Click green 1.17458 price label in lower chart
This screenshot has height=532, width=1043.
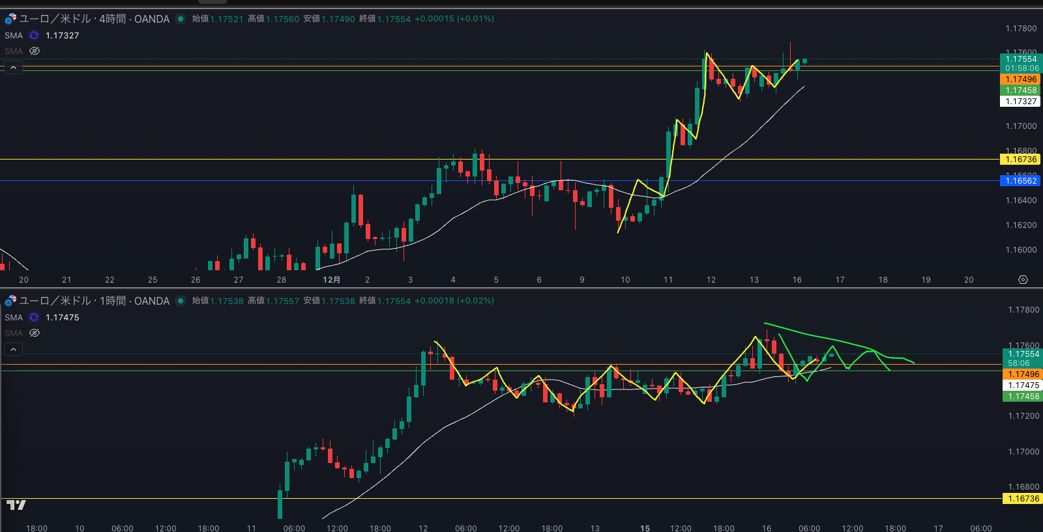(x=1022, y=397)
